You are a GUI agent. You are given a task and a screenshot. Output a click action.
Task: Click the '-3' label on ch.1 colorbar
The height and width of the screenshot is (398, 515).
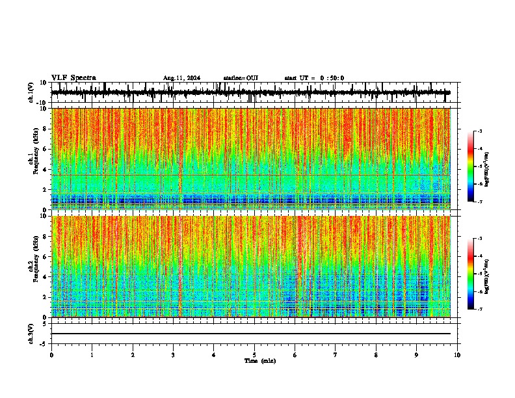(479, 131)
